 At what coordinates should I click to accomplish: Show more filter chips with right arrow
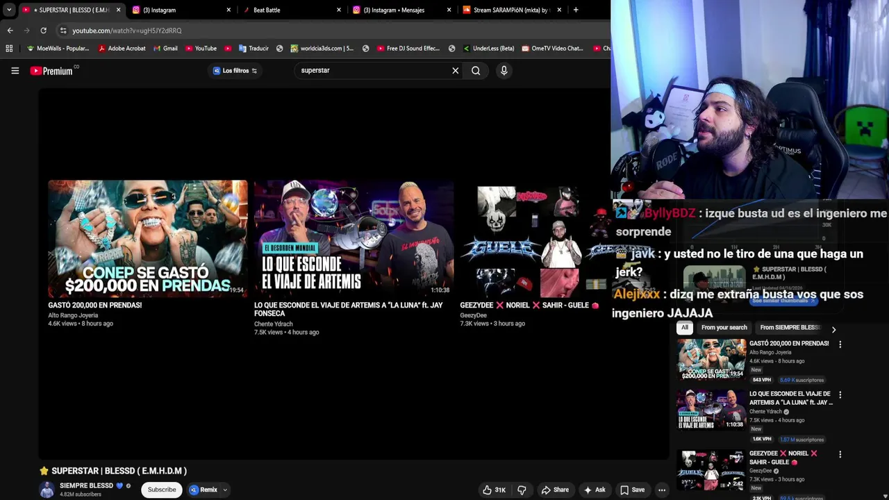click(833, 330)
